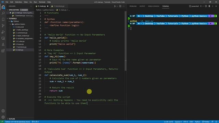Image resolution: width=219 pixels, height=123 pixels.
Task: Open the Remote Explorer view icon
Action: (x=3, y=38)
